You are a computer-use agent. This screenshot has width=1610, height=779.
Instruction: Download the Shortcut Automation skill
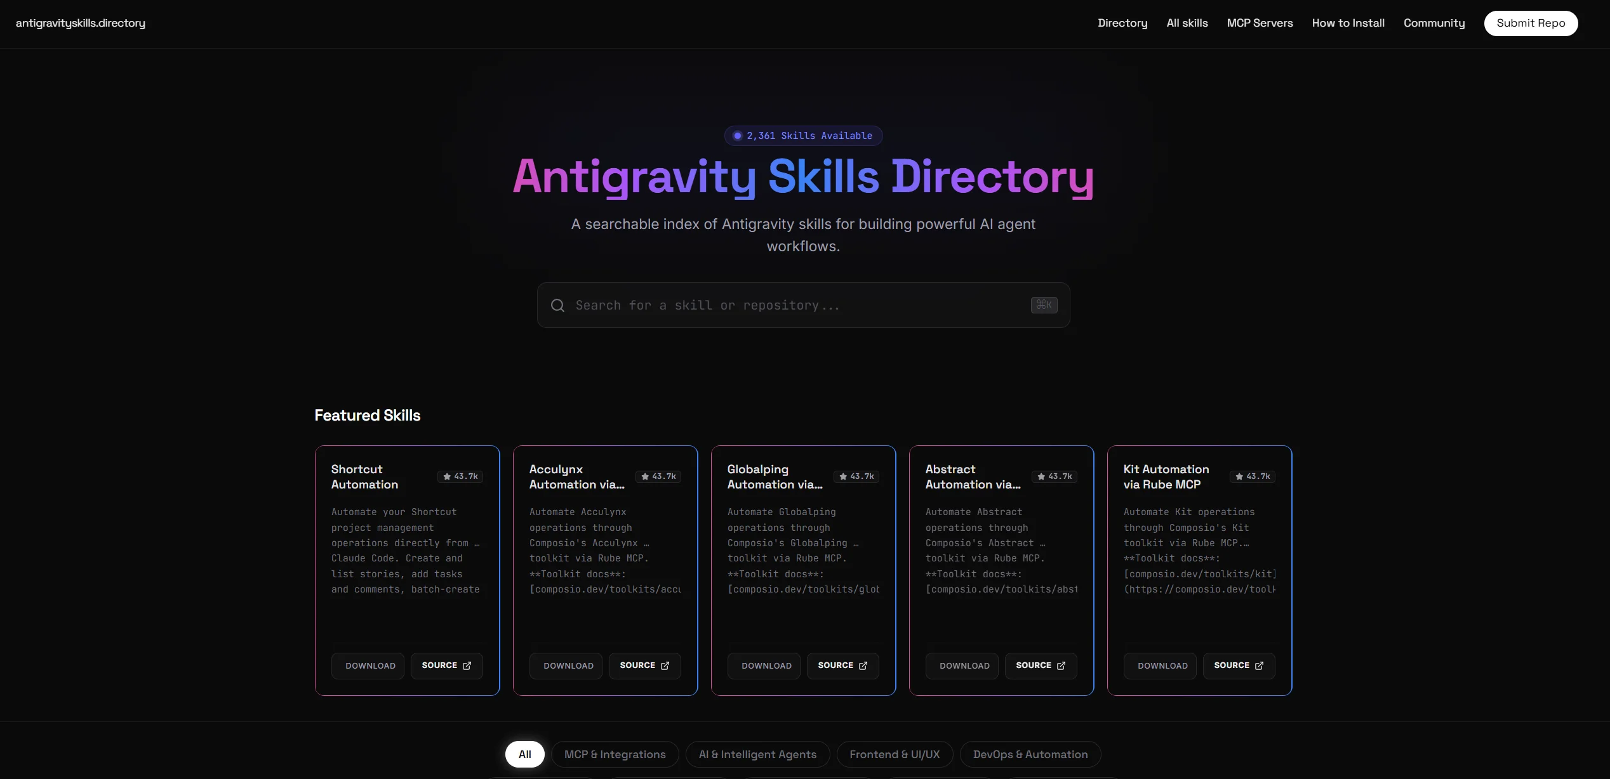click(368, 665)
